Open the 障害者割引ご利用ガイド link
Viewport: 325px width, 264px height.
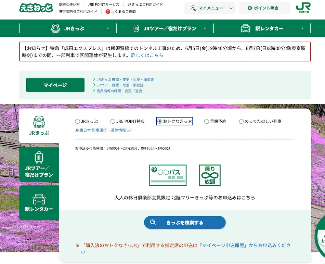(x=78, y=12)
